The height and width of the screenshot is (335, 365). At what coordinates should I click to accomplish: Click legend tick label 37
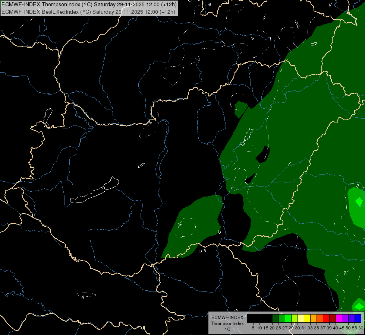tap(323, 328)
